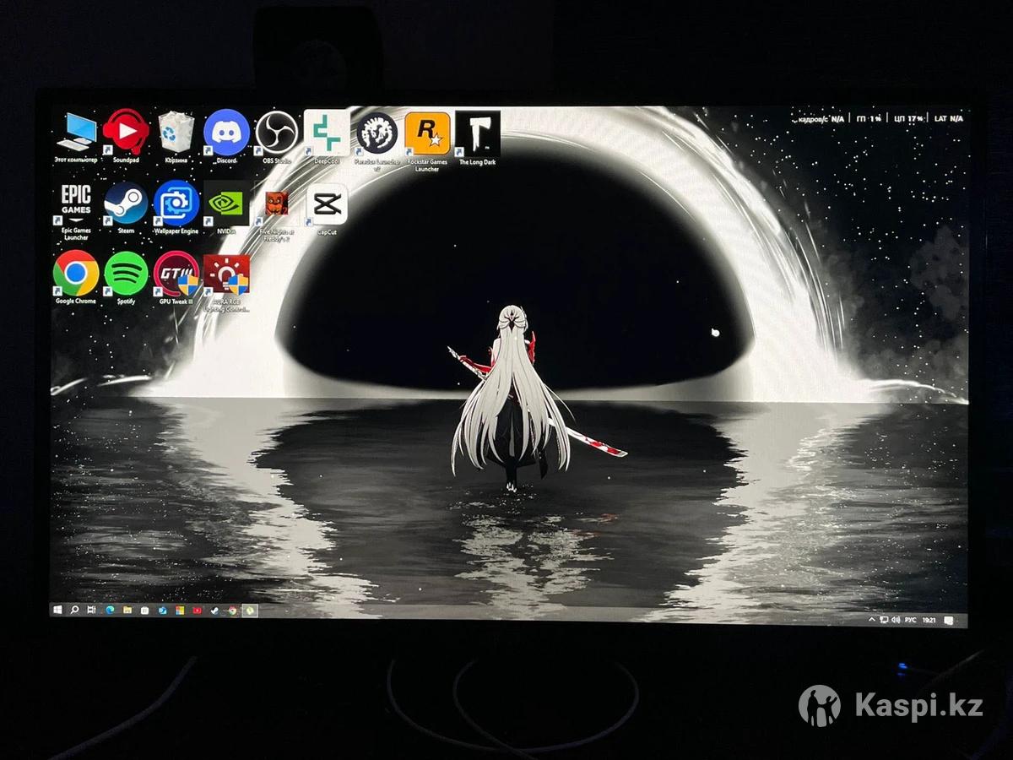The height and width of the screenshot is (760, 1013).
Task: Select the Epic Games Launcher shortcut
Action: tap(76, 204)
